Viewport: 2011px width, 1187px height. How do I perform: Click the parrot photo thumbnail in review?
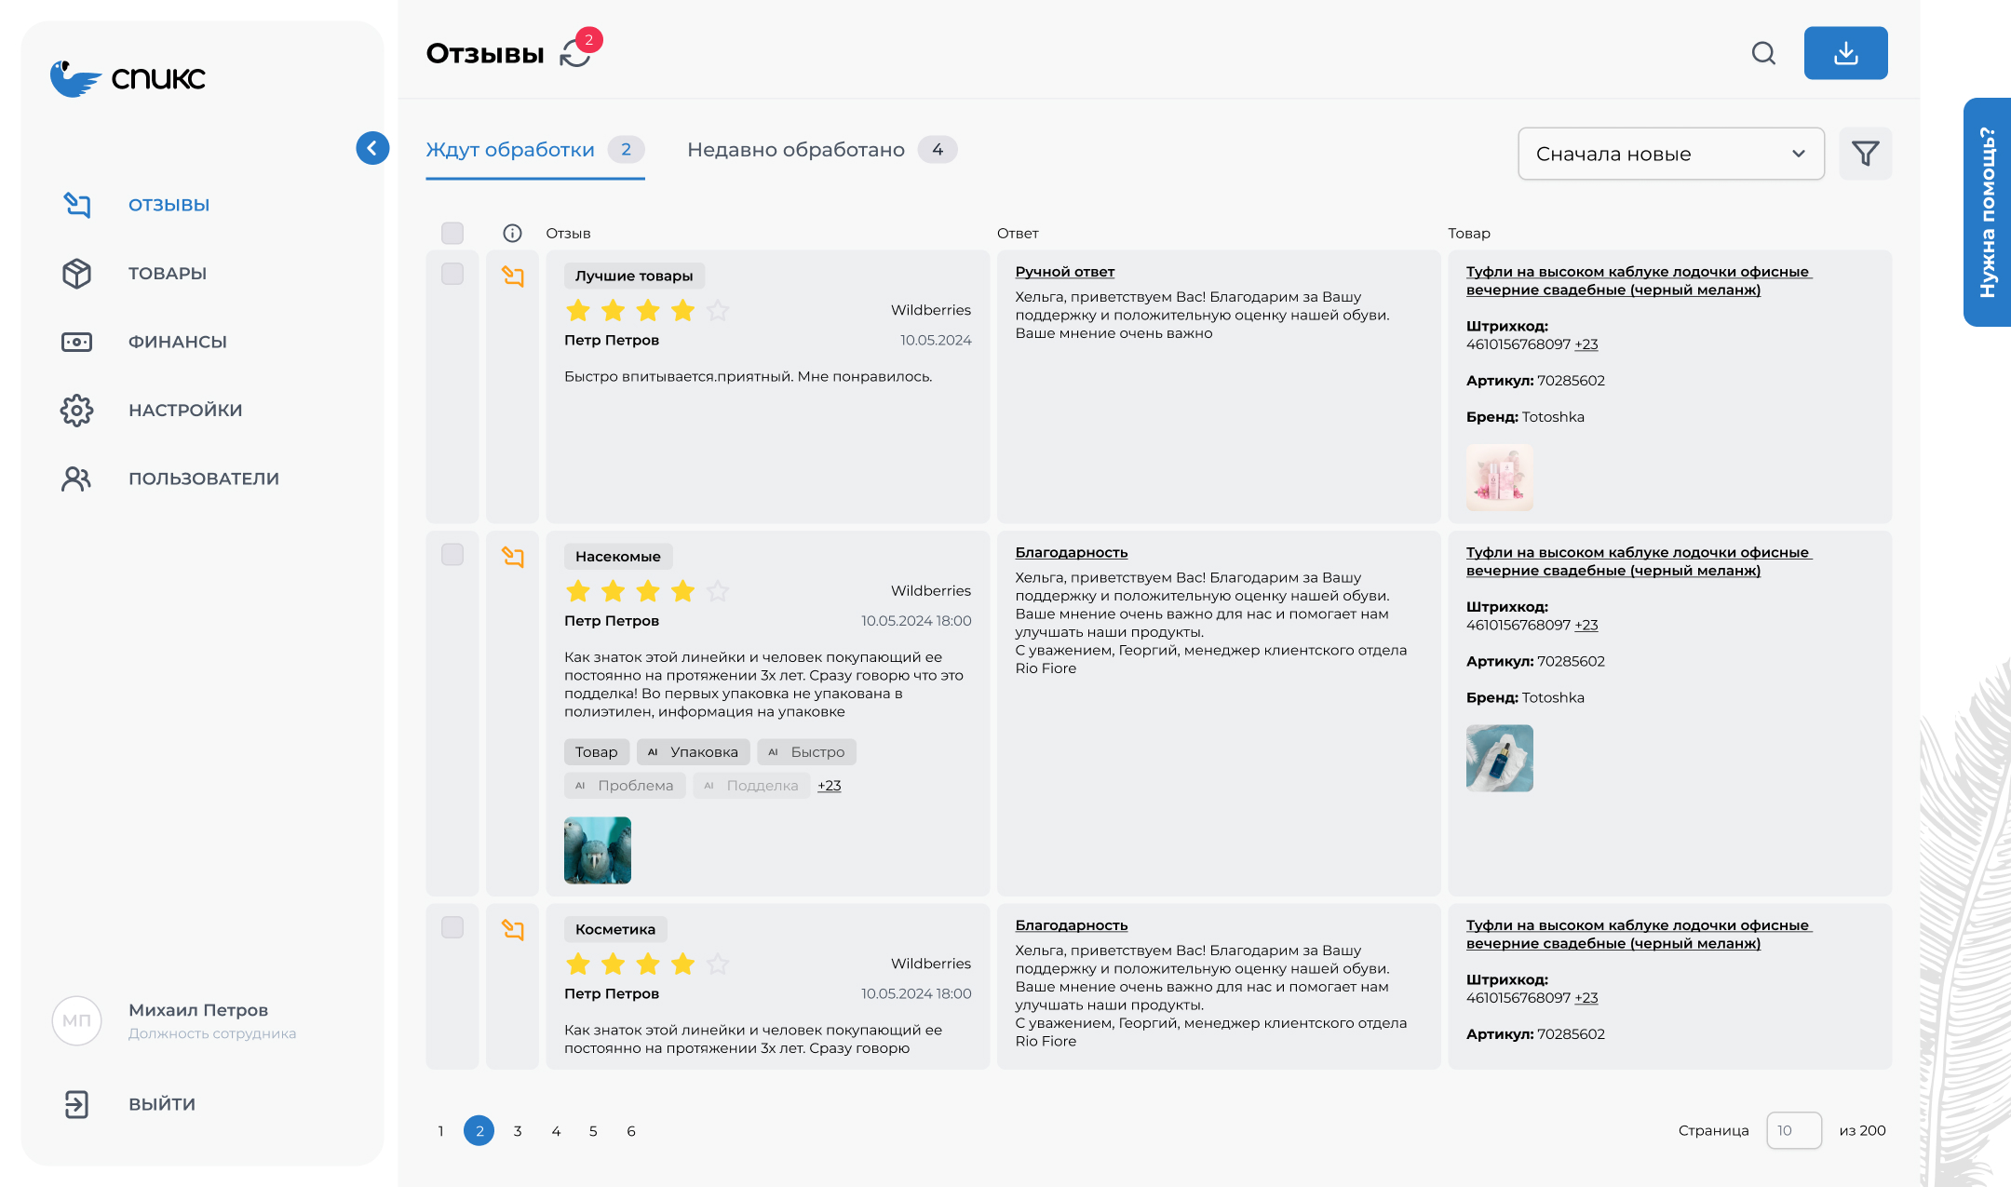(x=598, y=850)
